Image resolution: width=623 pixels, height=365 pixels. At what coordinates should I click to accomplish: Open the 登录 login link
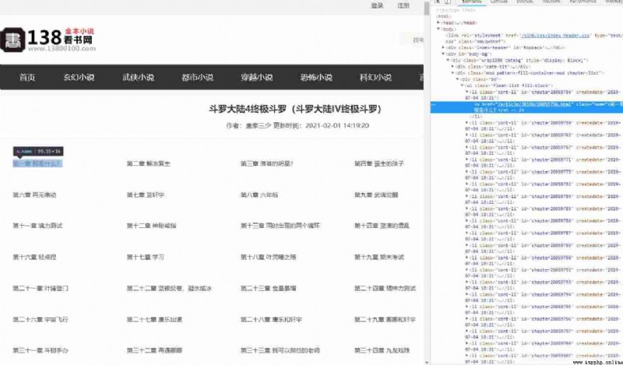[x=377, y=5]
